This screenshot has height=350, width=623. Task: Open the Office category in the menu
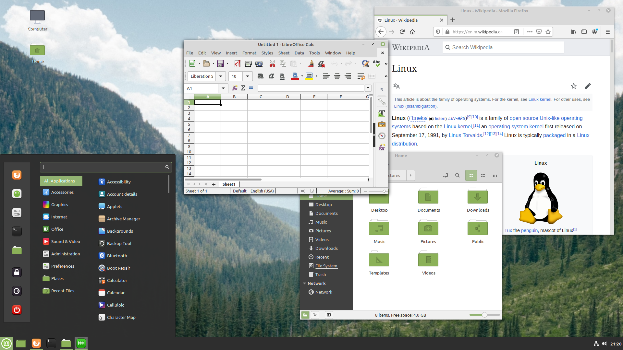click(57, 229)
